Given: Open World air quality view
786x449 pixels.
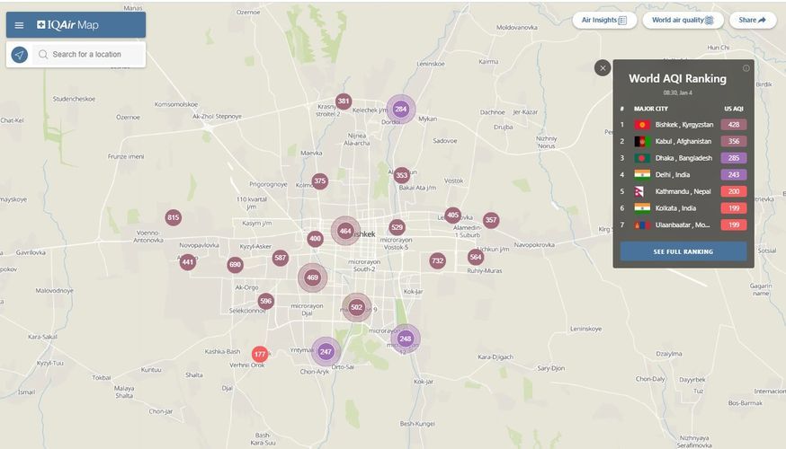Looking at the screenshot, I should coord(682,20).
